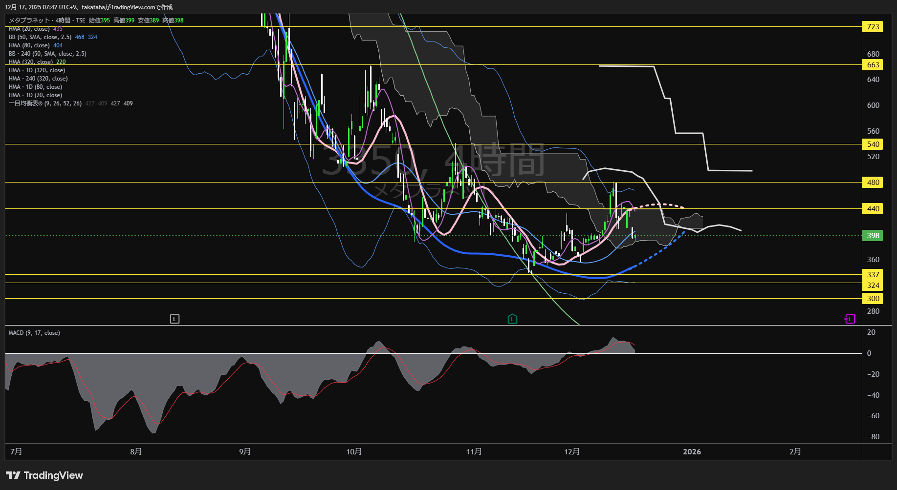Select the HMA (20, close) indicator legend
This screenshot has height=490, width=897.
click(29, 29)
